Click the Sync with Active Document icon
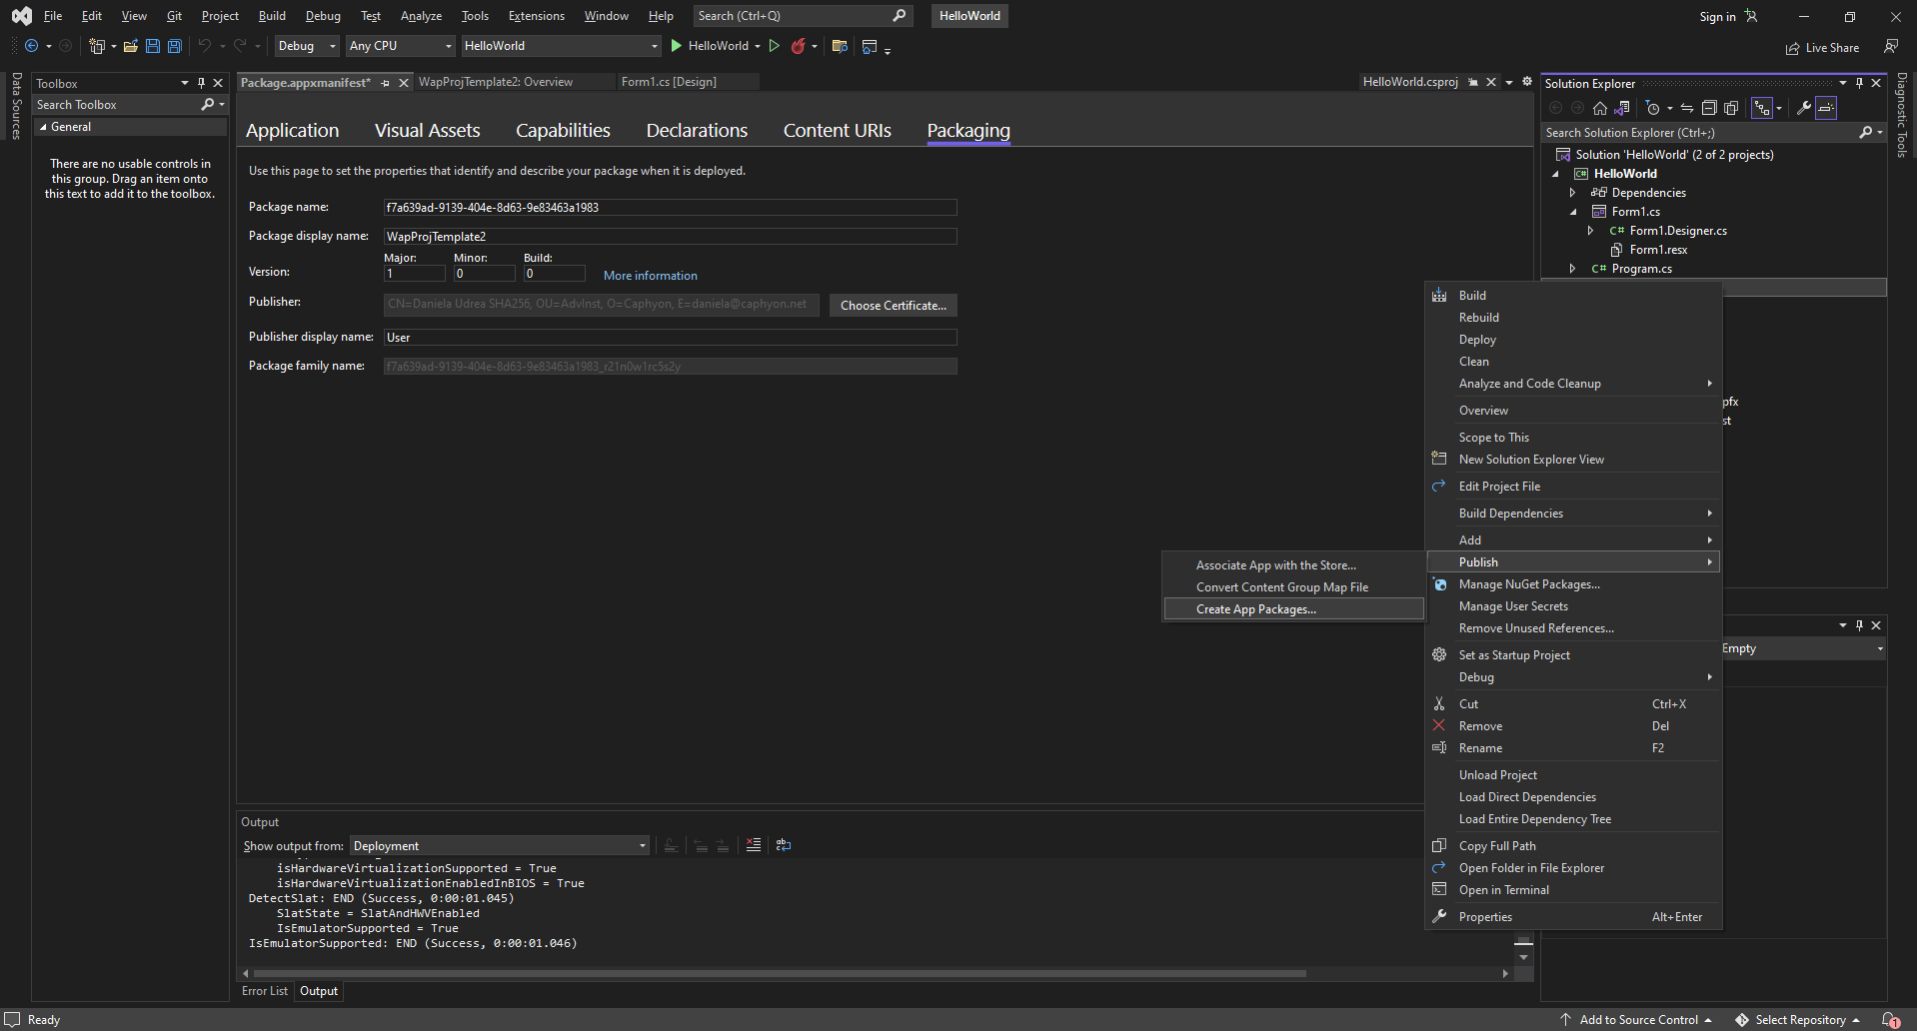Viewport: 1917px width, 1031px height. 1687,108
